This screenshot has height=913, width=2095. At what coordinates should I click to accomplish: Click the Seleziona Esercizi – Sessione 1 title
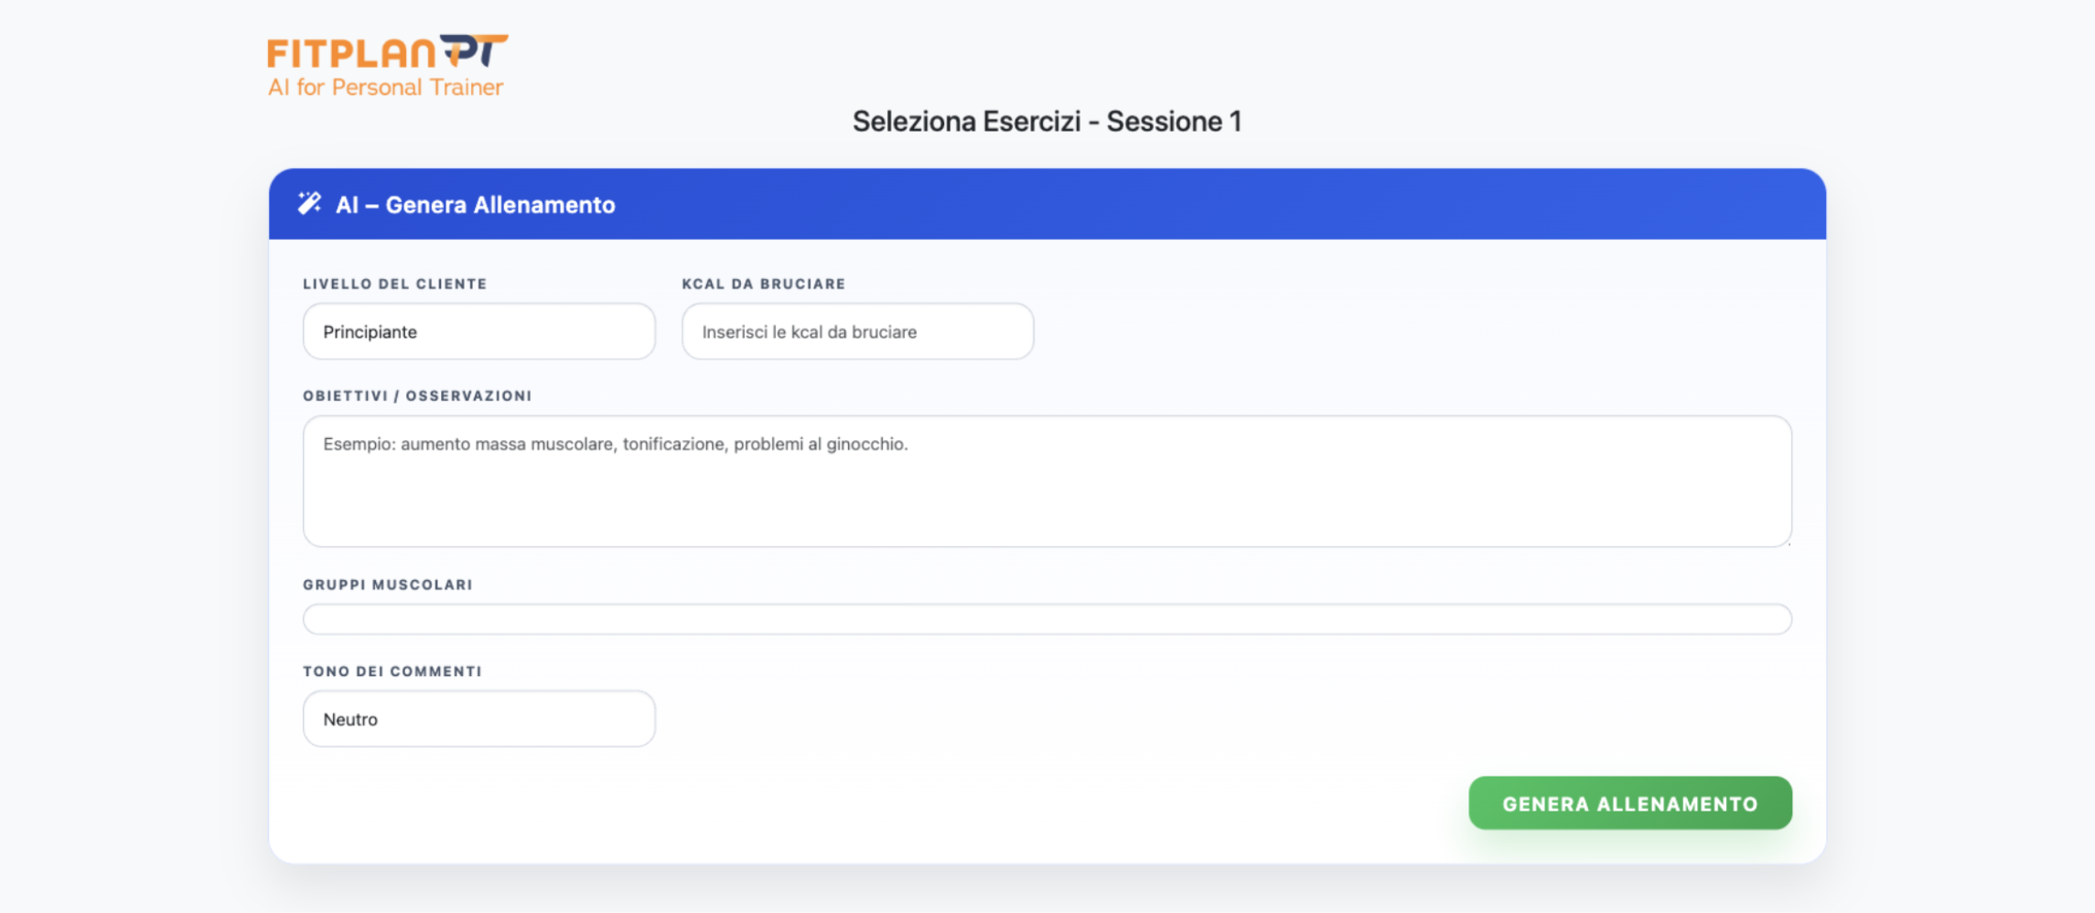(1047, 120)
